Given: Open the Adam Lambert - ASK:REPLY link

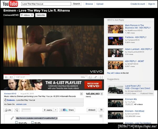Looking at the screenshot, I should (139, 49).
